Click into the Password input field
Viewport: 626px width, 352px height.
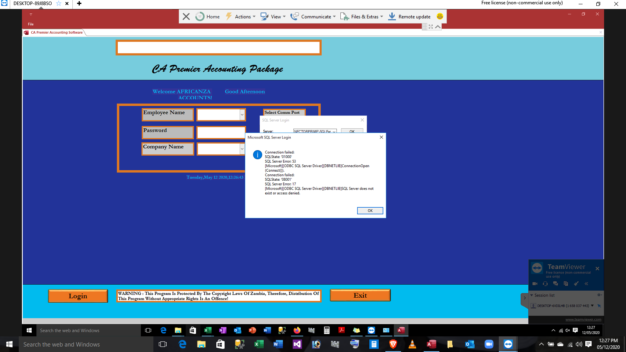click(221, 133)
